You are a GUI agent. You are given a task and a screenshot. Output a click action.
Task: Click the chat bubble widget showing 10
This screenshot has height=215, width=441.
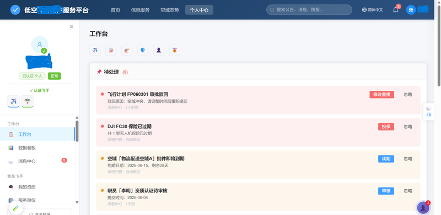tap(429, 112)
